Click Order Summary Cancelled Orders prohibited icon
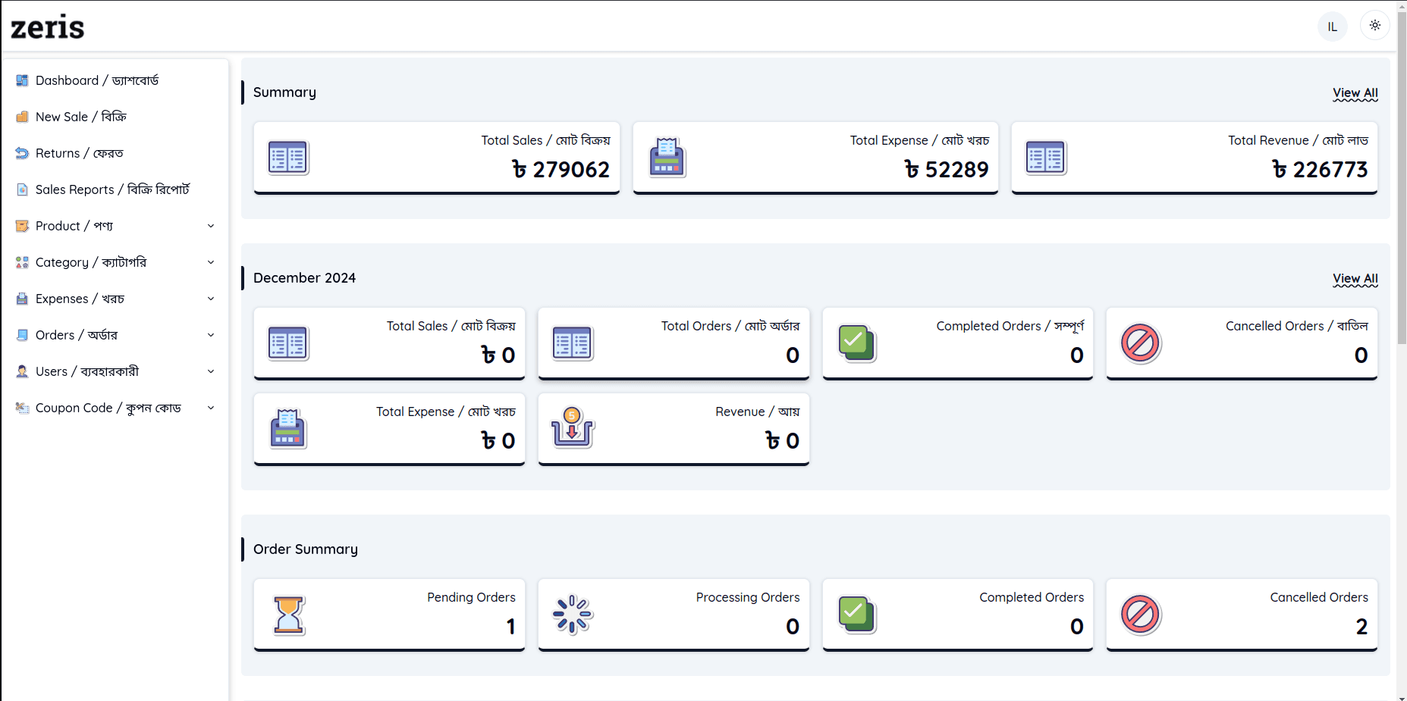1407x701 pixels. [1141, 615]
